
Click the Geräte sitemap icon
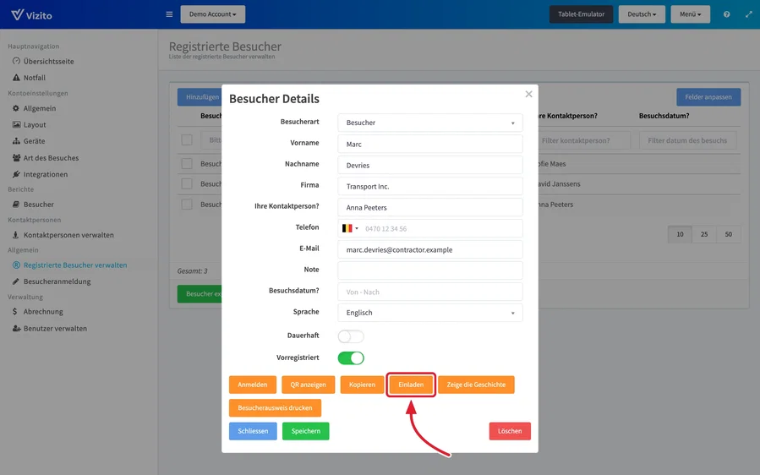pos(16,141)
